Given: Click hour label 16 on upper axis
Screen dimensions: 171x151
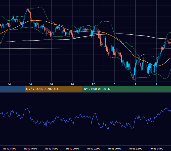Looking at the screenshot, I should [30, 84].
